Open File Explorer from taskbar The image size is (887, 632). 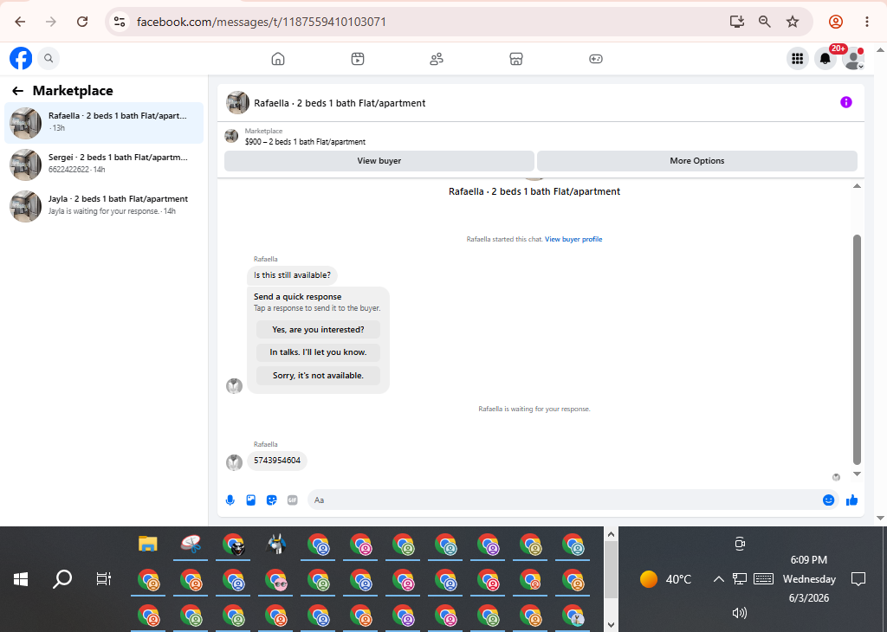click(147, 544)
